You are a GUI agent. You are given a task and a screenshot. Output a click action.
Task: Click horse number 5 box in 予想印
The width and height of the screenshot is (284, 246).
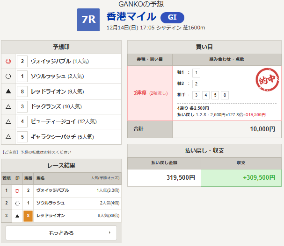click(x=22, y=137)
